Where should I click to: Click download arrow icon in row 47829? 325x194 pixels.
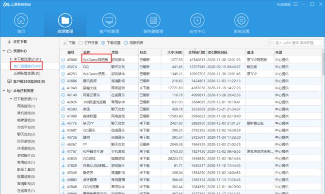[x=63, y=165]
